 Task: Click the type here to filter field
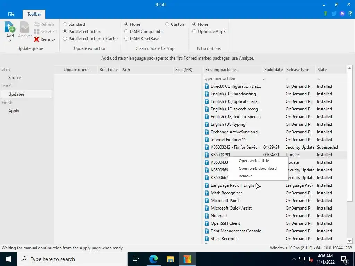click(x=232, y=79)
